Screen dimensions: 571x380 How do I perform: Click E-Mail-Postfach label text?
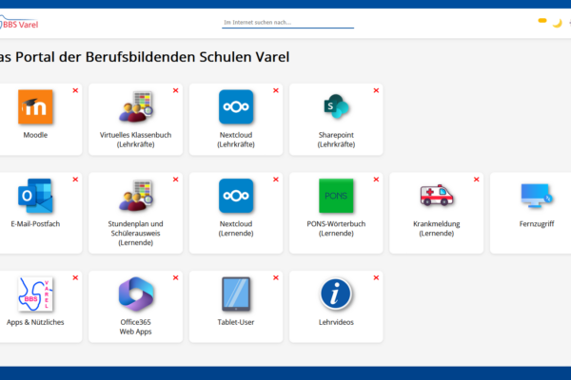pos(35,224)
